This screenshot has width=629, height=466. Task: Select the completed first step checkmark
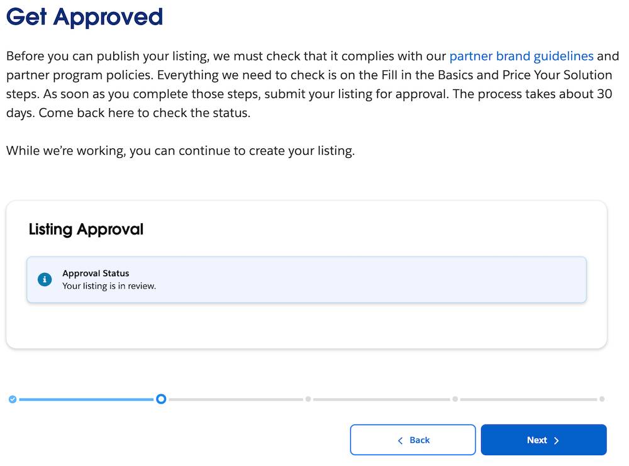click(13, 399)
